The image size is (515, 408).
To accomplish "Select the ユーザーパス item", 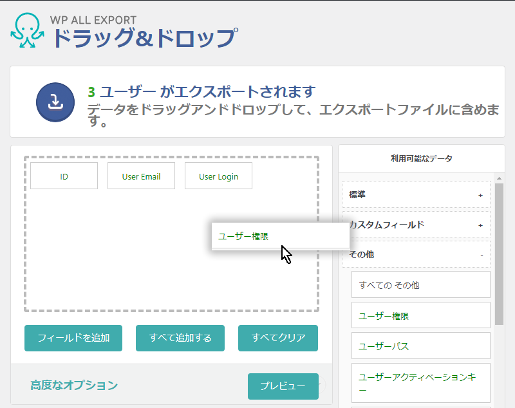I will (421, 346).
